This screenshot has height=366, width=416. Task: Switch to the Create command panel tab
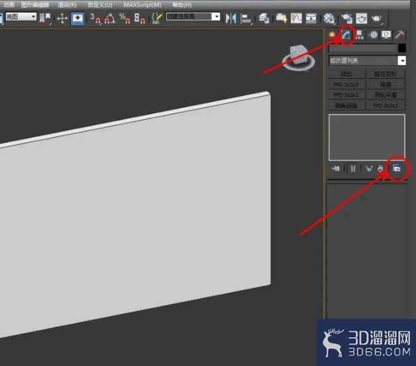(x=332, y=34)
